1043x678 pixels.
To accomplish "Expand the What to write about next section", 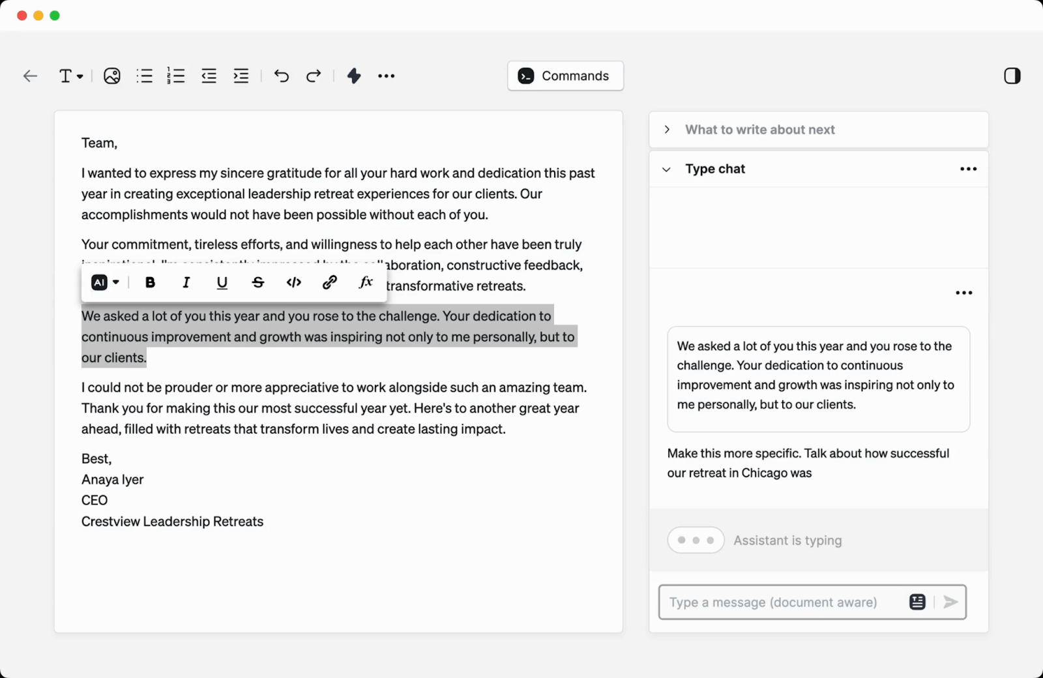I will pos(667,129).
